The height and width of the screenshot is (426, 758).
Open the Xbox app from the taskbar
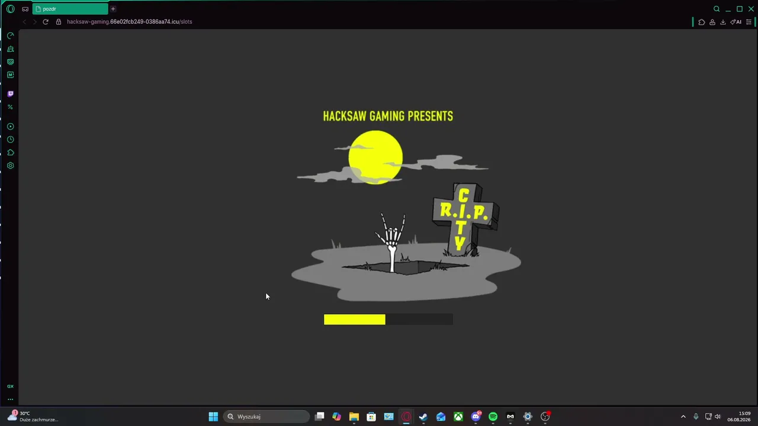pyautogui.click(x=458, y=417)
